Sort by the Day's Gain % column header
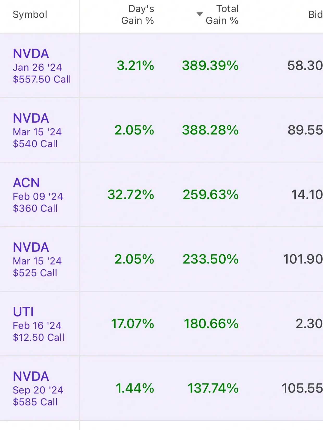The image size is (323, 430). pos(138,15)
